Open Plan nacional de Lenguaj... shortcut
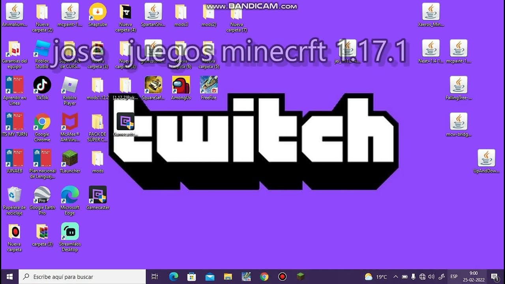The image size is (505, 284). [x=42, y=159]
